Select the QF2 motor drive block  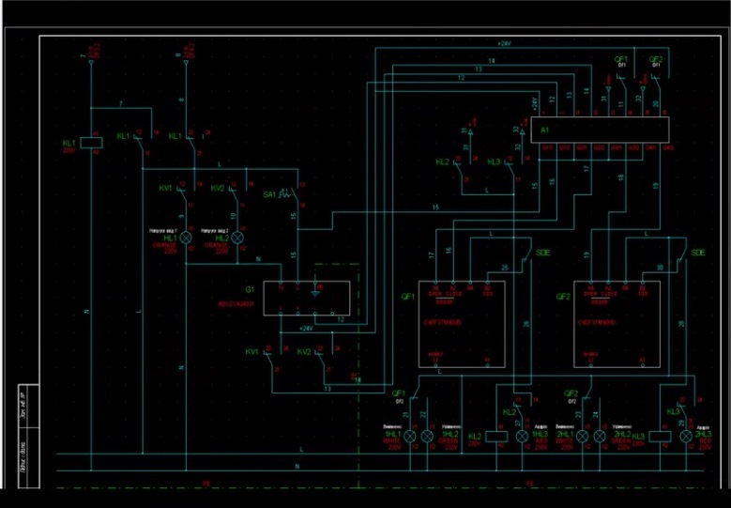(x=617, y=324)
